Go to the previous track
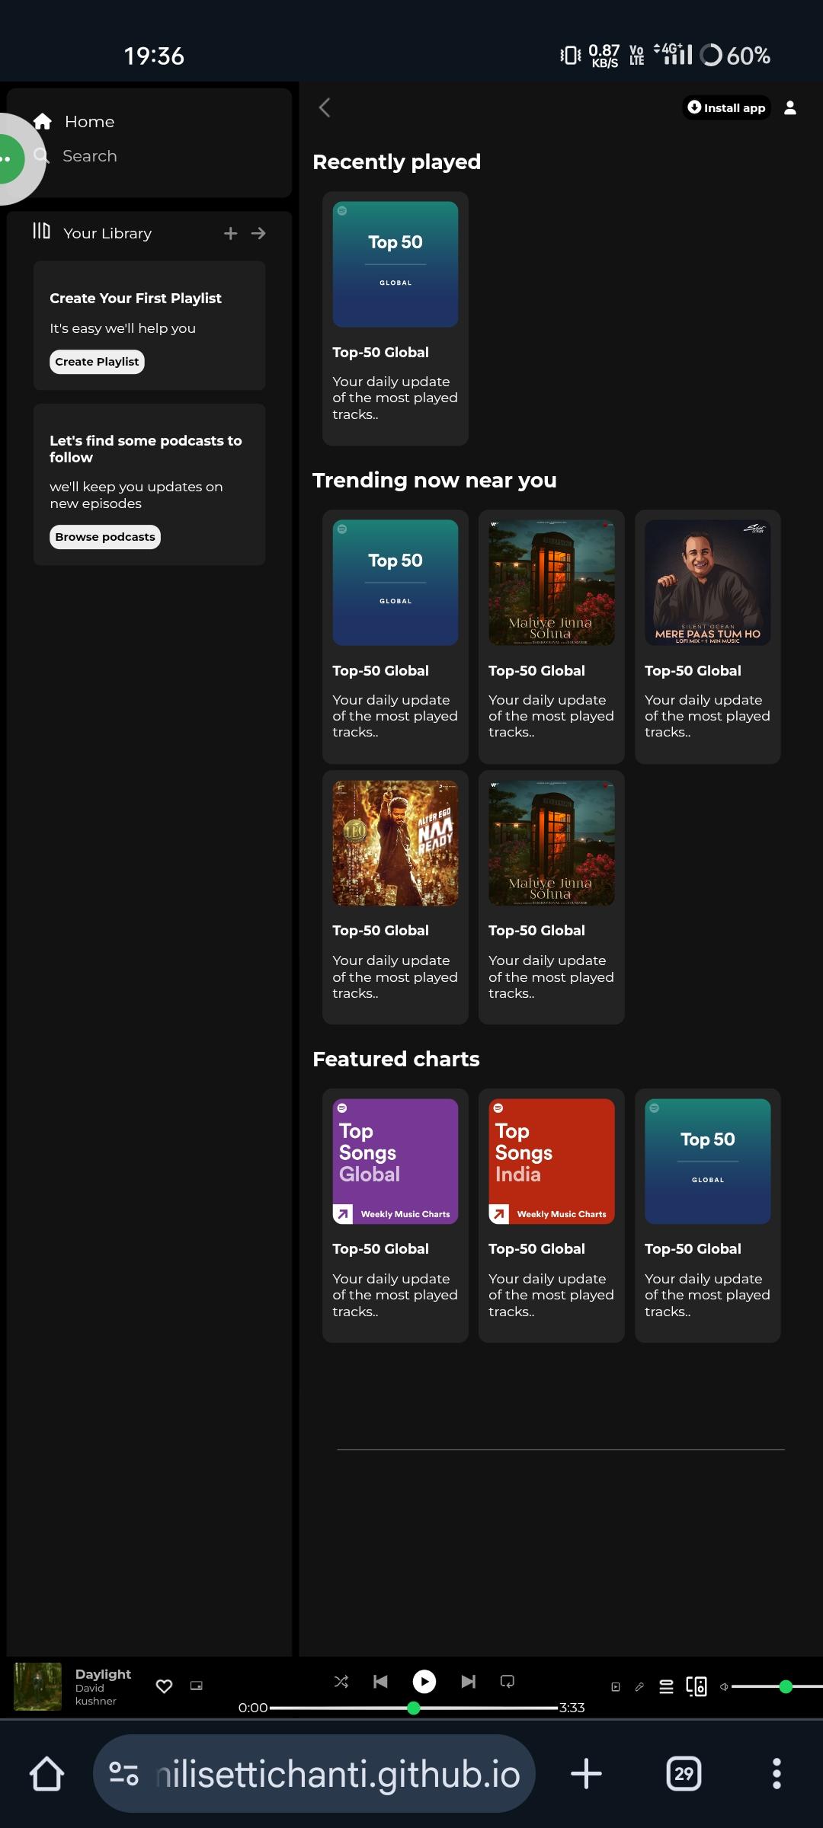 [x=380, y=1681]
